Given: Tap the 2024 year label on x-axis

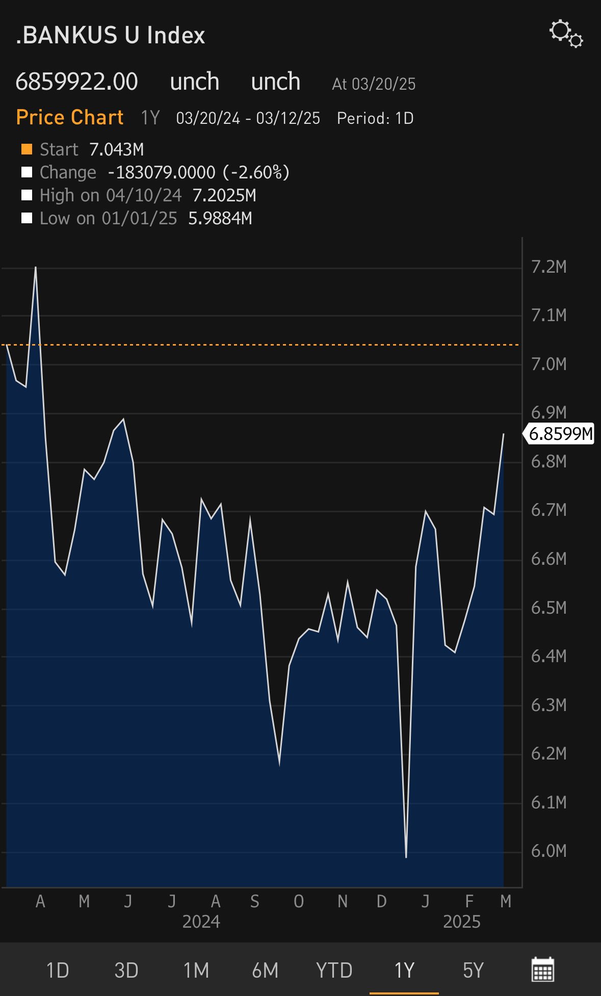Looking at the screenshot, I should tap(201, 922).
